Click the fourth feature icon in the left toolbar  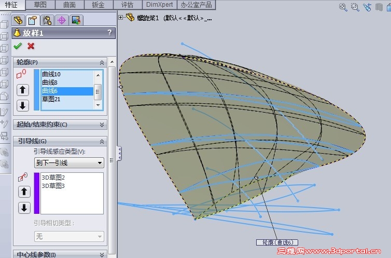(x=5, y=60)
